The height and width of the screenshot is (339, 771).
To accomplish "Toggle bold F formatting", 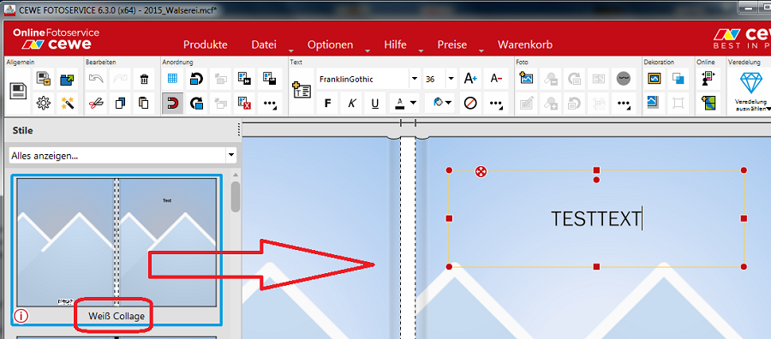I will (x=328, y=104).
